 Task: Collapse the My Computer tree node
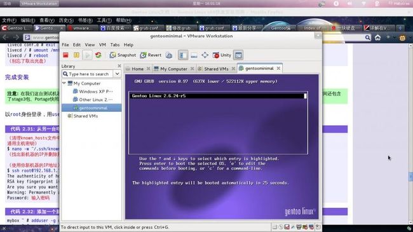tap(64, 83)
